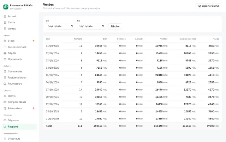Select the 01/10/2026 row date
Viewport: 226px width, 142px height.
tap(53, 46)
